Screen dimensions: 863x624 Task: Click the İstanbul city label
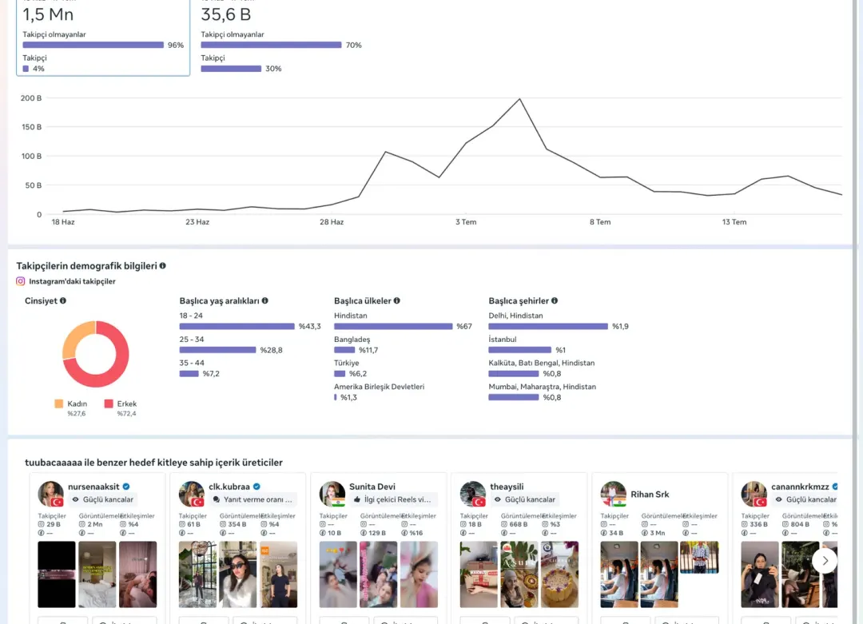(x=503, y=339)
